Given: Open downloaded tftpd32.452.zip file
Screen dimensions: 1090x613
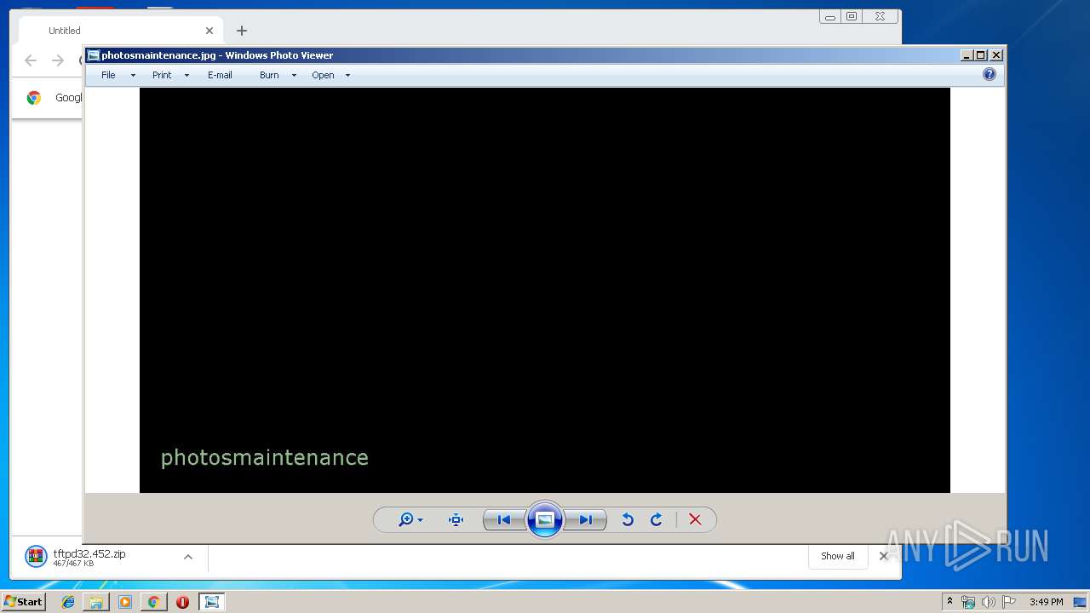Looking at the screenshot, I should 89,557.
